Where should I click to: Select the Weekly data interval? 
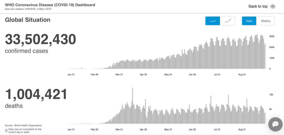[x=266, y=21]
